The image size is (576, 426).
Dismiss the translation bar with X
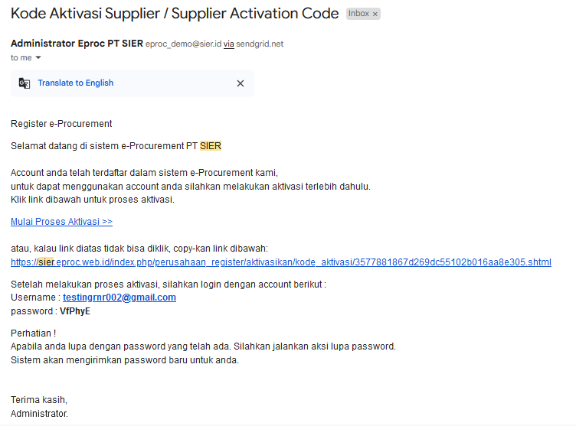pos(240,83)
